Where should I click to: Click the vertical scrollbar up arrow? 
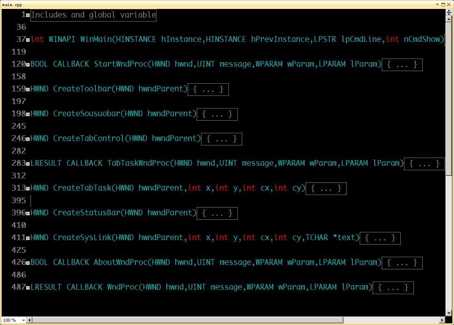pyautogui.click(x=448, y=19)
